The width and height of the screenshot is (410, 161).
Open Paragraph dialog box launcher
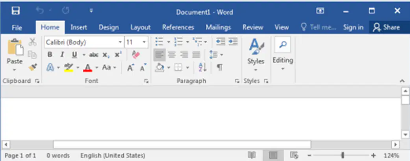pos(237,81)
